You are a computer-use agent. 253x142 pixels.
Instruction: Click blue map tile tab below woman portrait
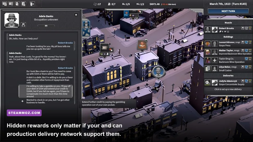coord(86,32)
